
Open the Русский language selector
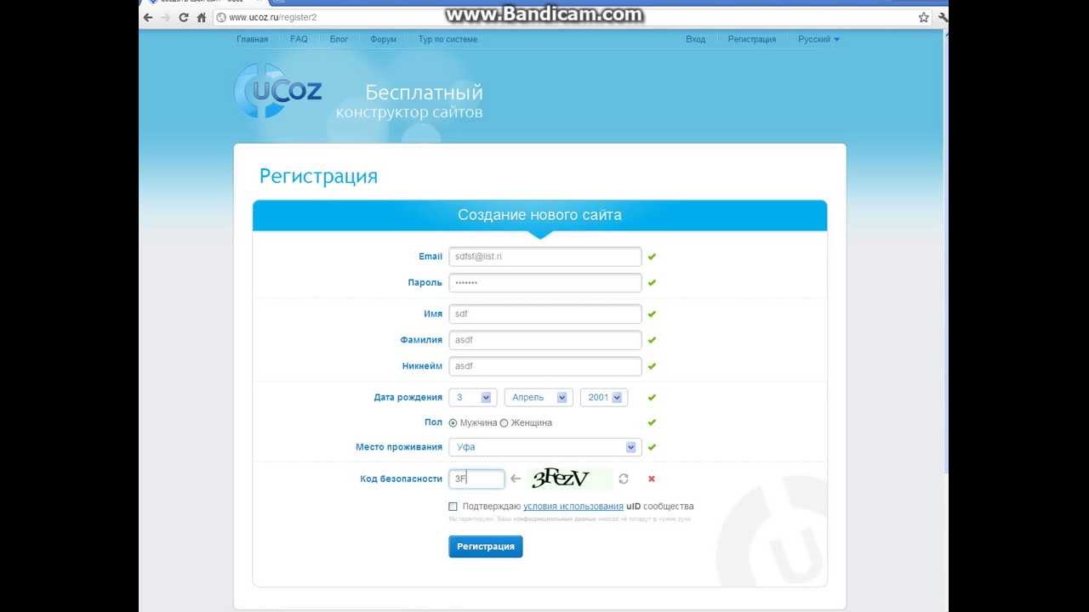818,39
